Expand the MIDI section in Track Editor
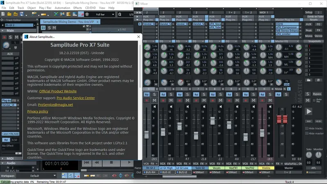This screenshot has height=184, width=327. point(2,158)
